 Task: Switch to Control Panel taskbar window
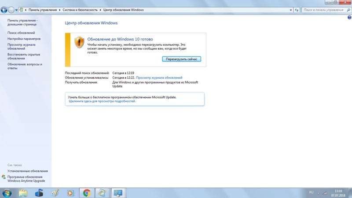coord(118,193)
